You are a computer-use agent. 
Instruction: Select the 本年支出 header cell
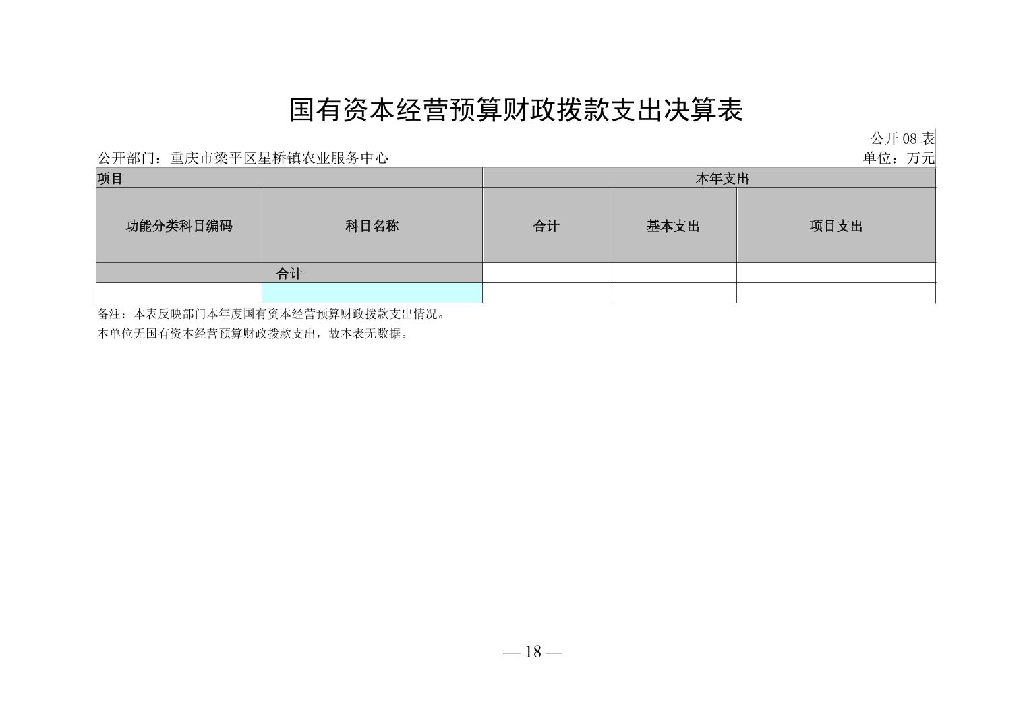[709, 178]
